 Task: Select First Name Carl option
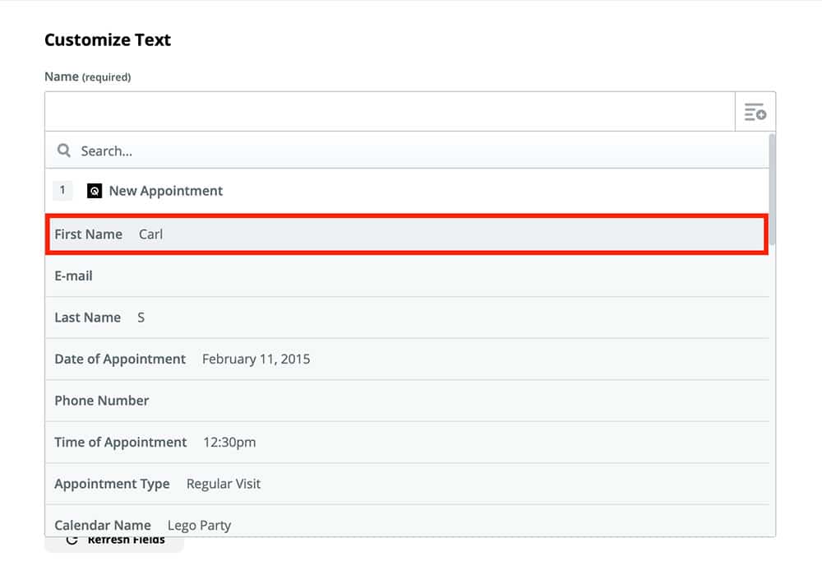point(407,234)
